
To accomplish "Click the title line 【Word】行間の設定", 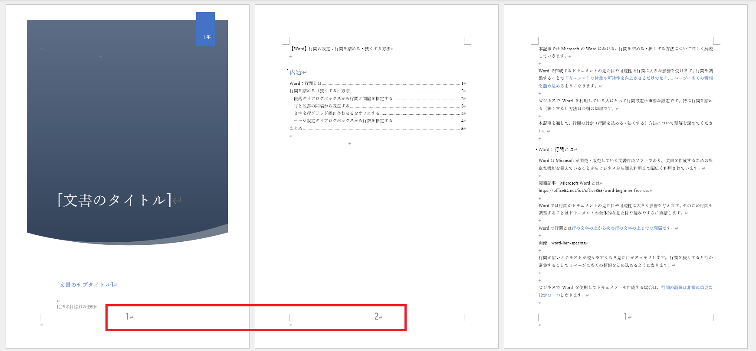I will coord(341,49).
